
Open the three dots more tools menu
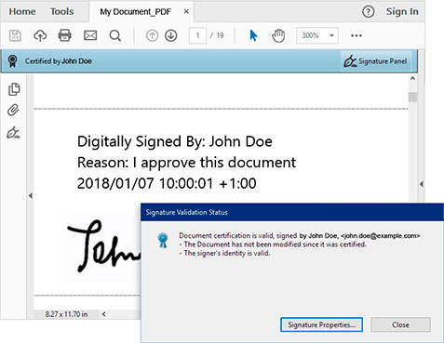pyautogui.click(x=357, y=35)
